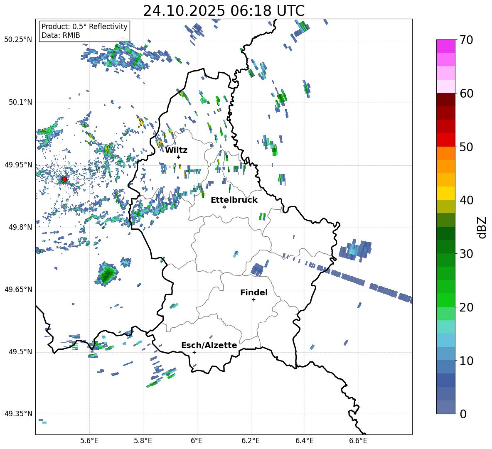Image resolution: width=492 pixels, height=449 pixels.
Task: Click the 49.95°N latitude label
Action: pyautogui.click(x=18, y=165)
